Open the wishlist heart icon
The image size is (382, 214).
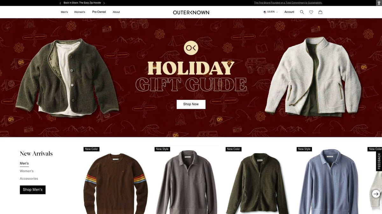(x=311, y=12)
